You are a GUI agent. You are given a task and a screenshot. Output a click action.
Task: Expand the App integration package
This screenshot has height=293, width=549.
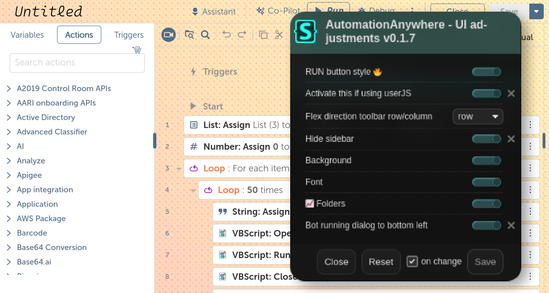point(9,190)
